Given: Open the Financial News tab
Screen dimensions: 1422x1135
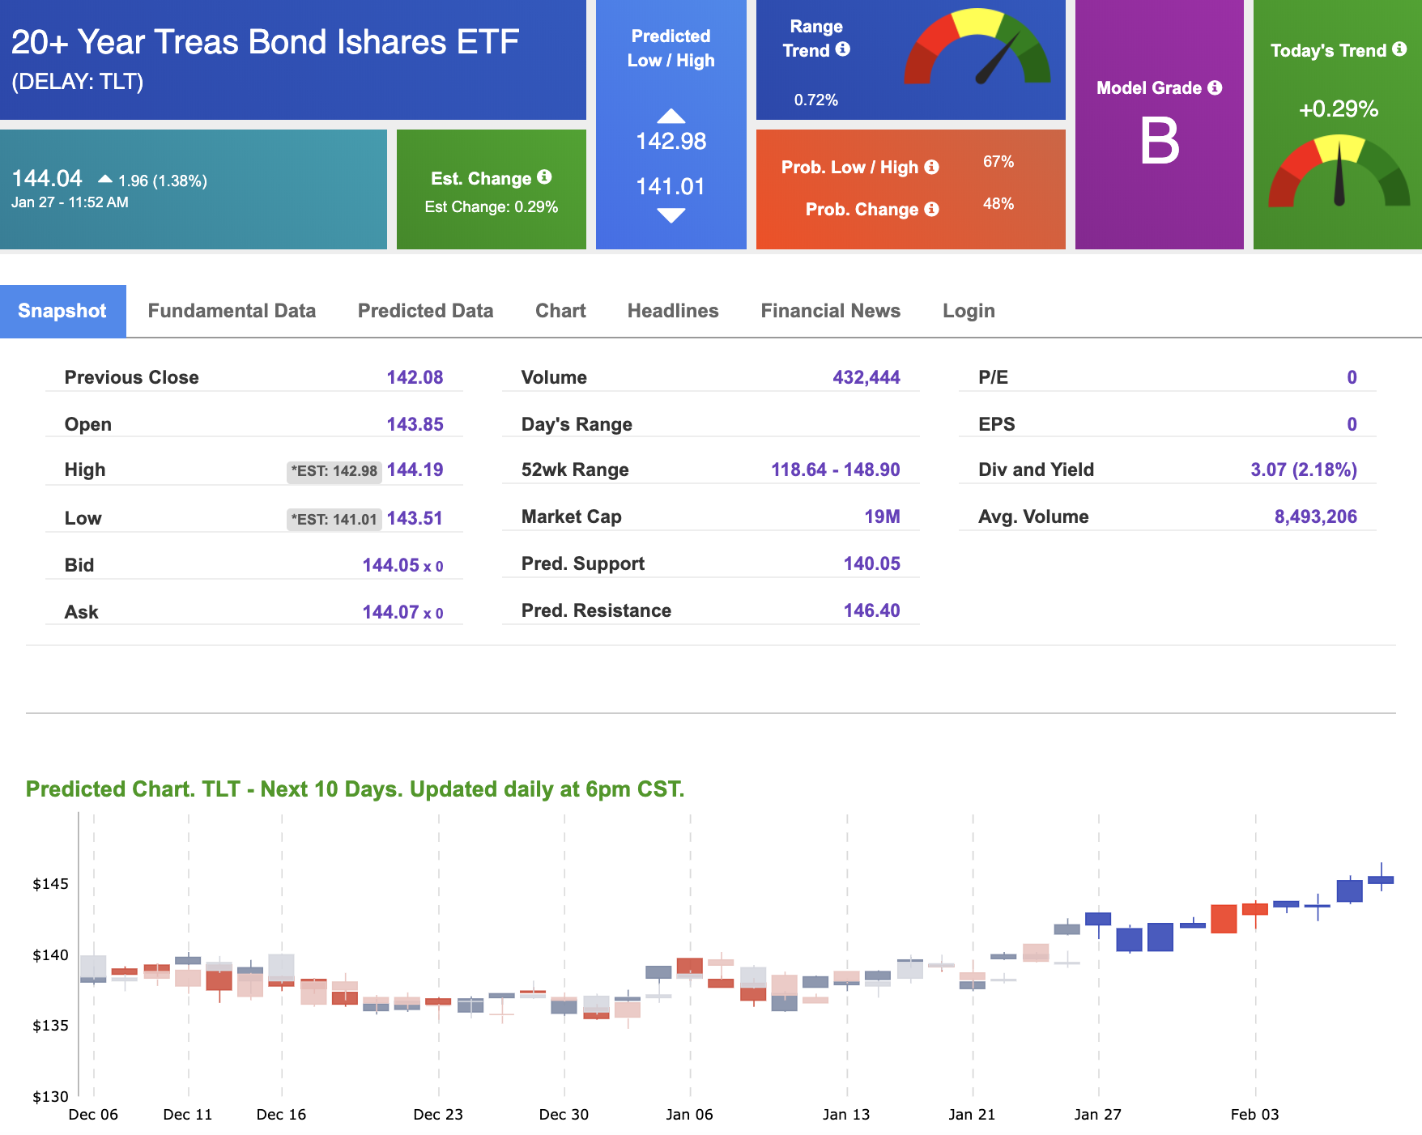Looking at the screenshot, I should (x=830, y=311).
